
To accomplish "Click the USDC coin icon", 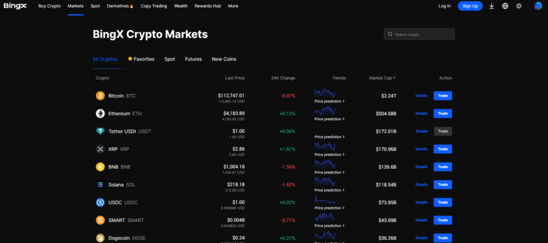I will (x=100, y=202).
